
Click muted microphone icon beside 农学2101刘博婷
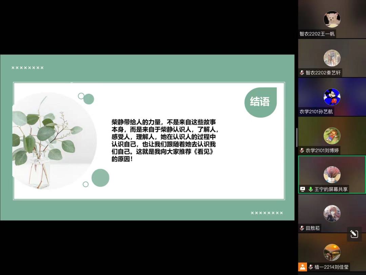point(302,150)
